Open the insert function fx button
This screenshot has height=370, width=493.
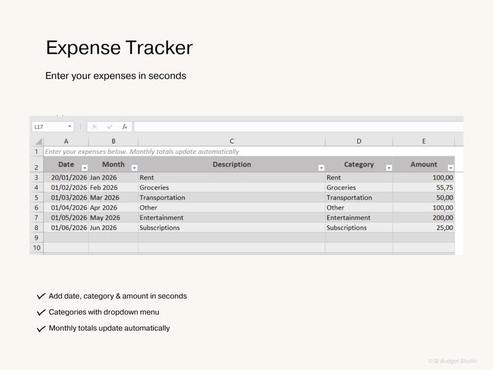coord(125,127)
